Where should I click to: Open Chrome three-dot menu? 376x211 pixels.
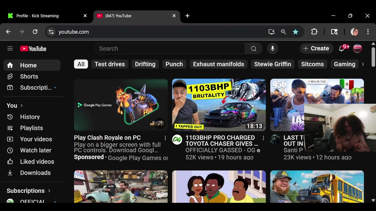coord(368,32)
